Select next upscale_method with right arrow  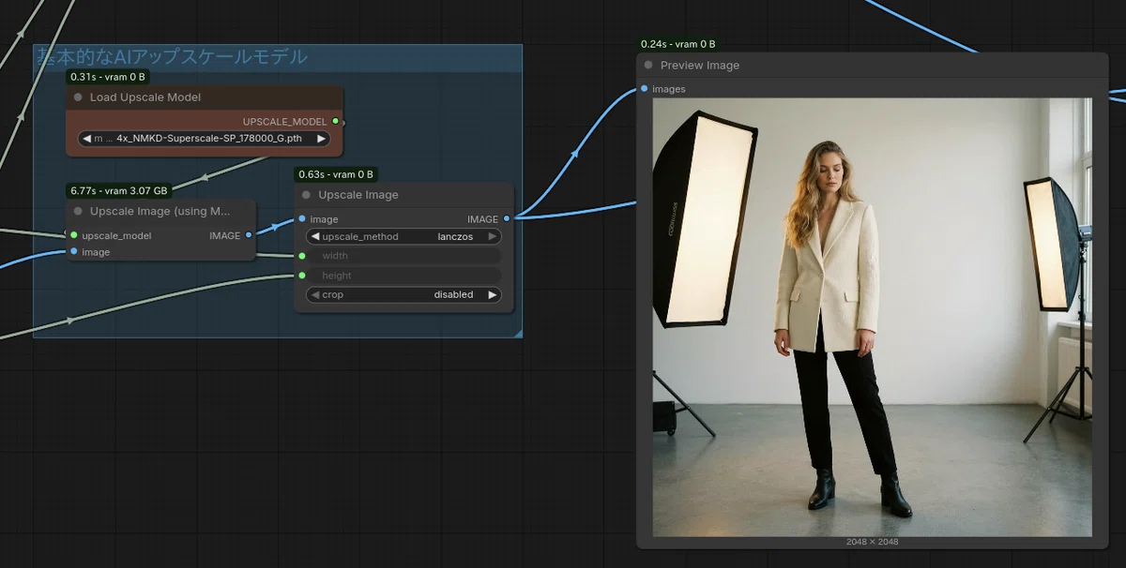coord(492,237)
